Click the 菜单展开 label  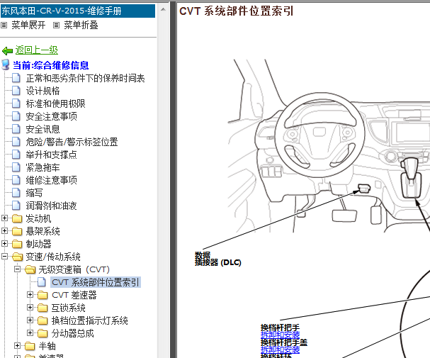[28, 26]
